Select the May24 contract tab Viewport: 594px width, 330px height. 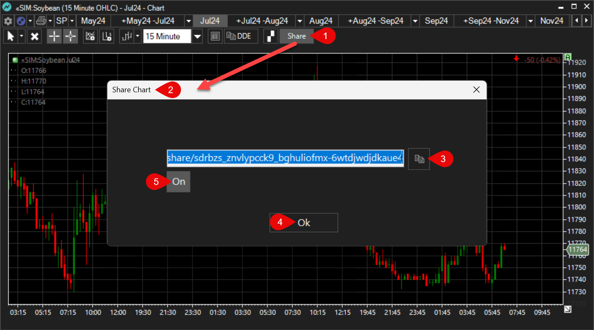point(93,20)
